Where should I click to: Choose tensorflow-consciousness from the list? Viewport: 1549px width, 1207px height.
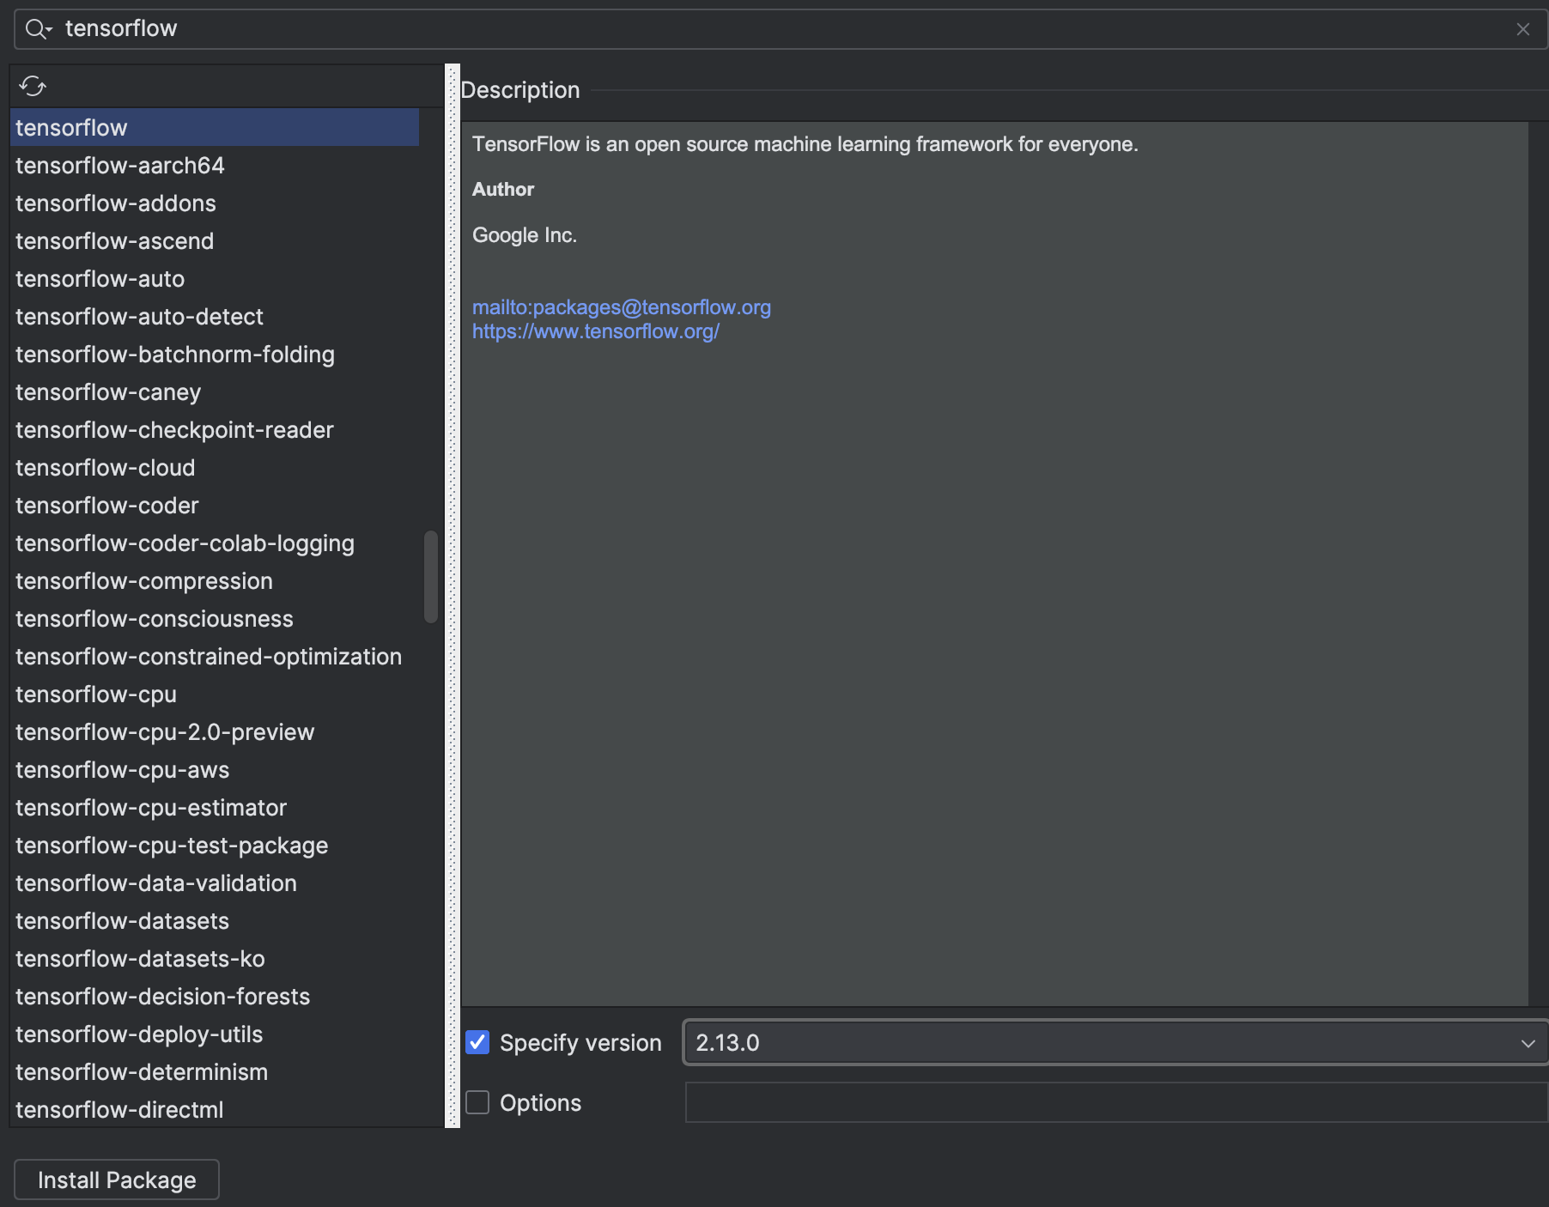[x=215, y=618]
